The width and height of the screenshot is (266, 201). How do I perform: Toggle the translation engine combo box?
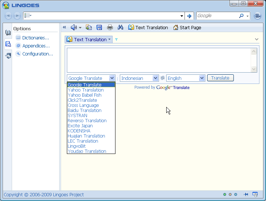91,78
